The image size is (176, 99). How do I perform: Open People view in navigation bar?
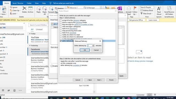(x=9, y=90)
